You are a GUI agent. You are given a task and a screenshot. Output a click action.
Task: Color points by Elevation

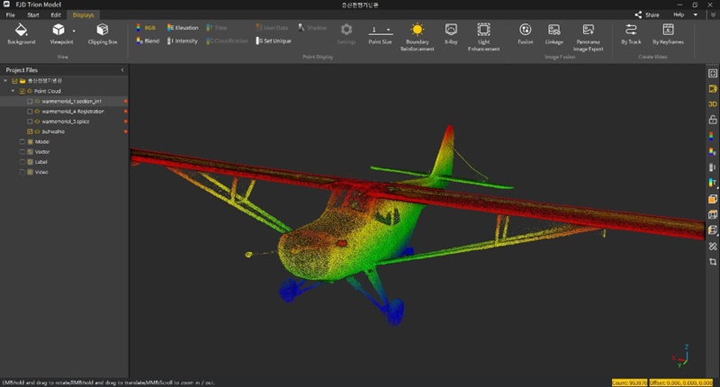183,28
